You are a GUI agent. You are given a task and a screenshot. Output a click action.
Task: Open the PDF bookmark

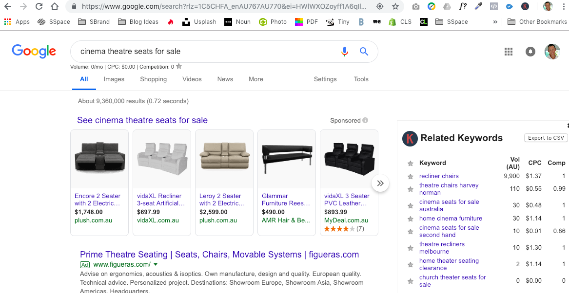tap(306, 22)
